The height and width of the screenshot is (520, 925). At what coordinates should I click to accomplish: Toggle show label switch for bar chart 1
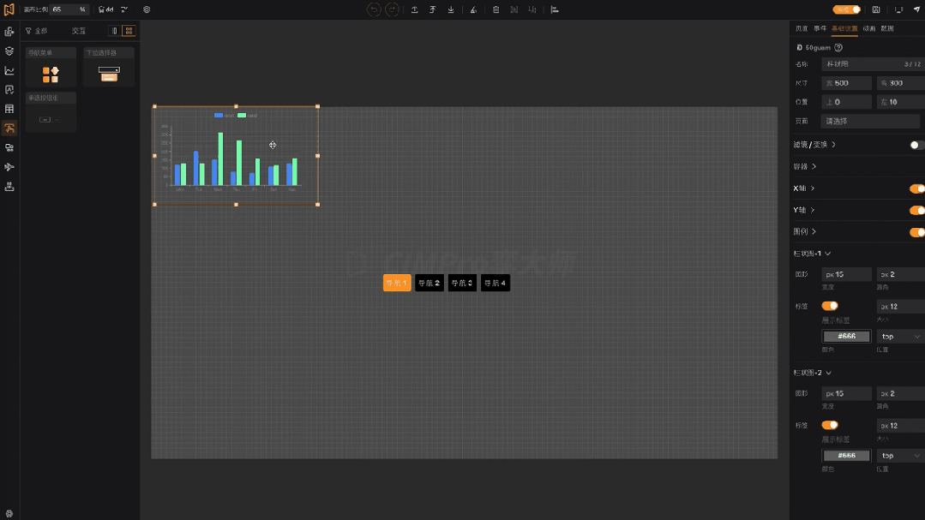pos(830,305)
